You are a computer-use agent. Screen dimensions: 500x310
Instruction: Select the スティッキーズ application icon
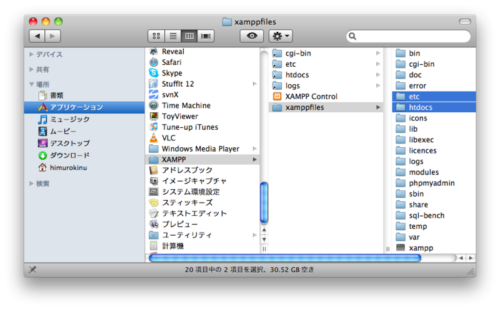[154, 203]
